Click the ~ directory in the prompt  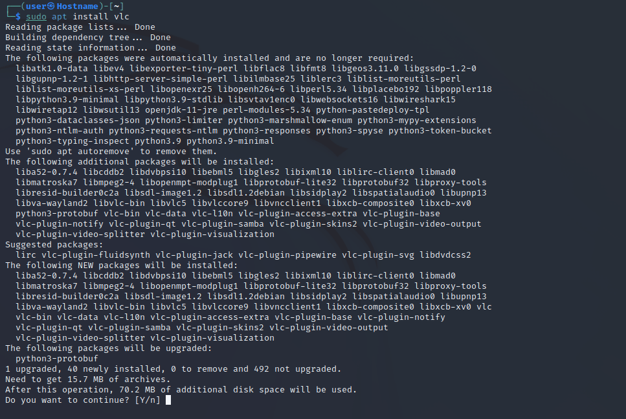point(122,6)
